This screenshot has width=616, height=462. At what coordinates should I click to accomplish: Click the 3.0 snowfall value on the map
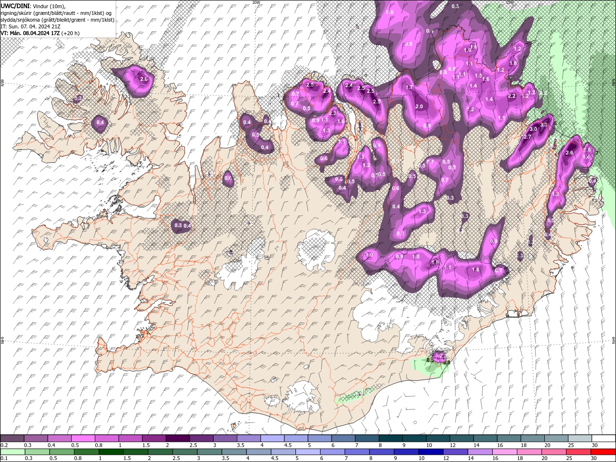click(x=533, y=129)
